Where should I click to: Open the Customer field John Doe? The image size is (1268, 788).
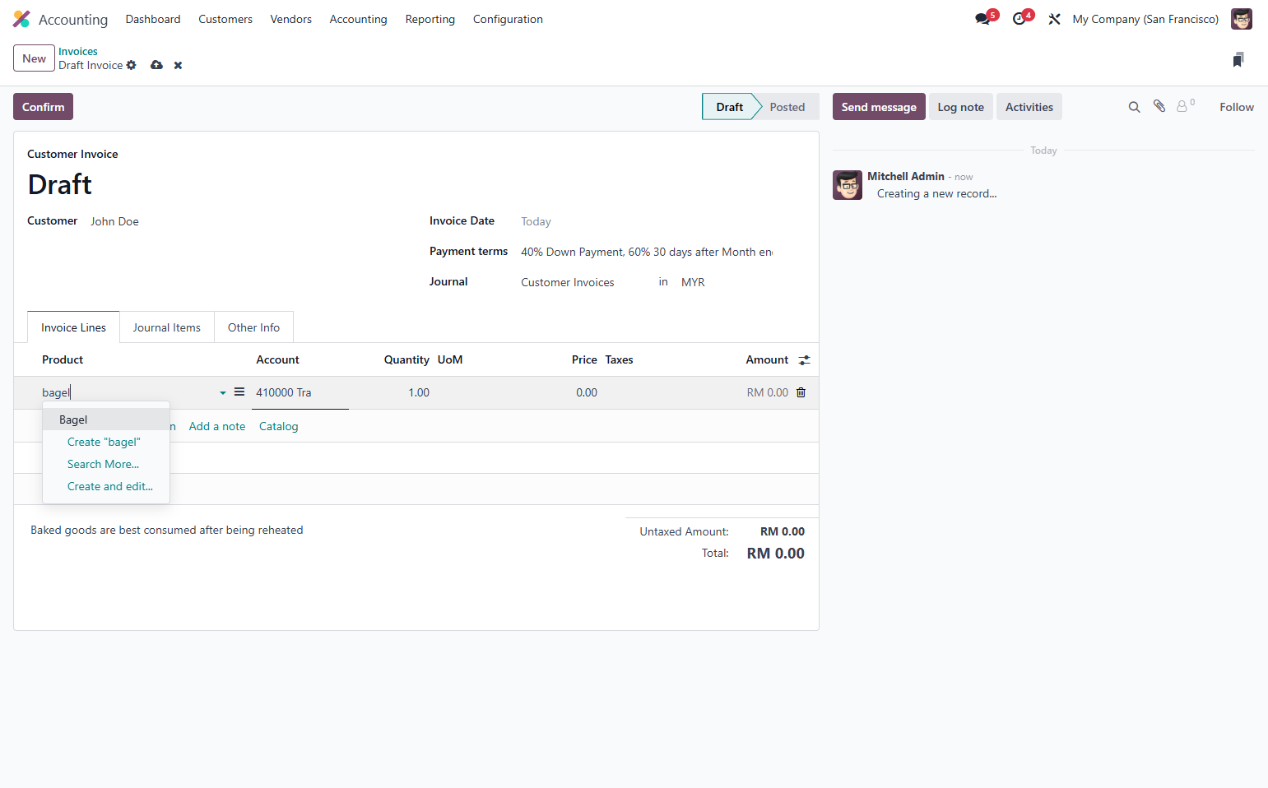(247, 221)
